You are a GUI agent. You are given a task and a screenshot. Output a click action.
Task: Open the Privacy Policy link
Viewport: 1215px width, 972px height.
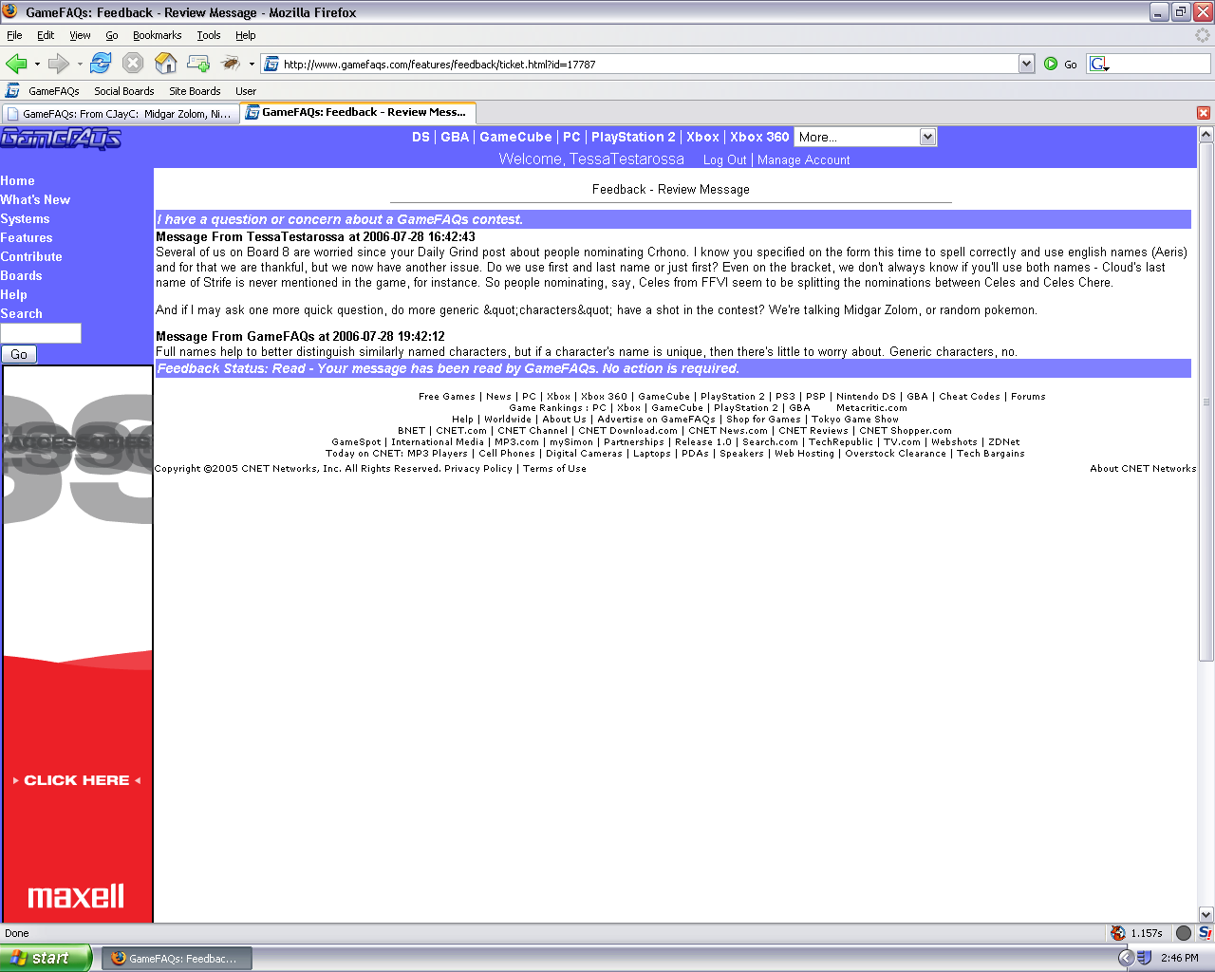478,469
